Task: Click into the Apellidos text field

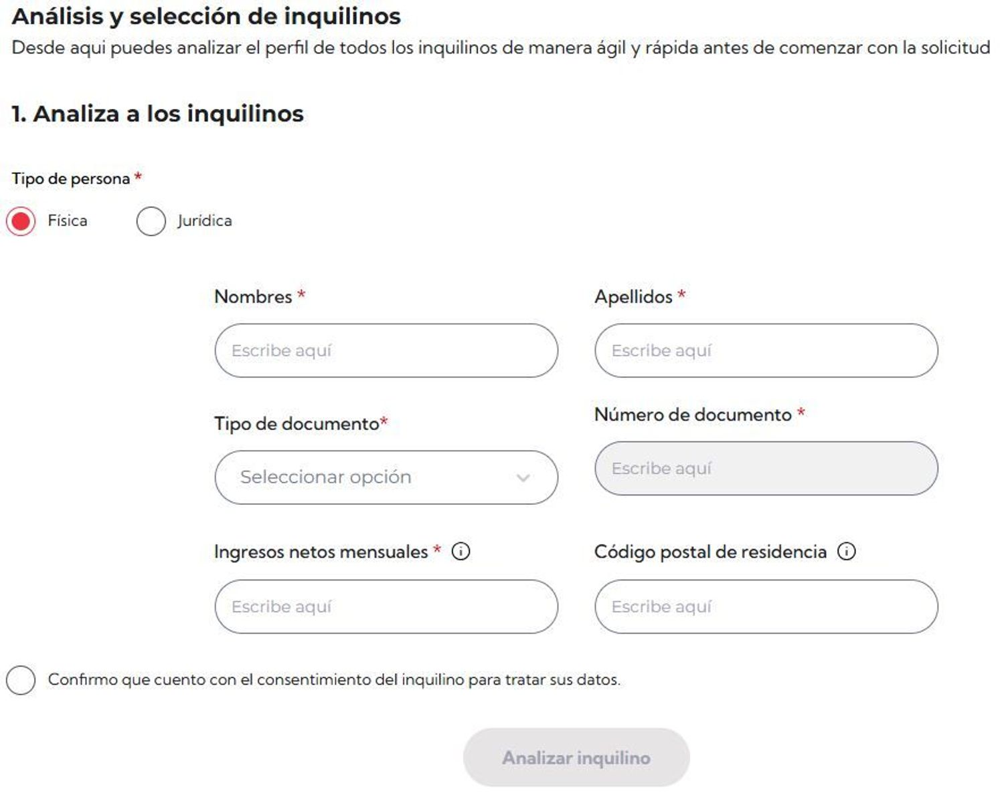Action: click(x=766, y=351)
